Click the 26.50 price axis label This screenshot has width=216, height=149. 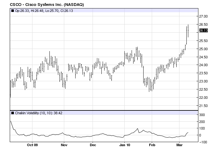(203, 24)
